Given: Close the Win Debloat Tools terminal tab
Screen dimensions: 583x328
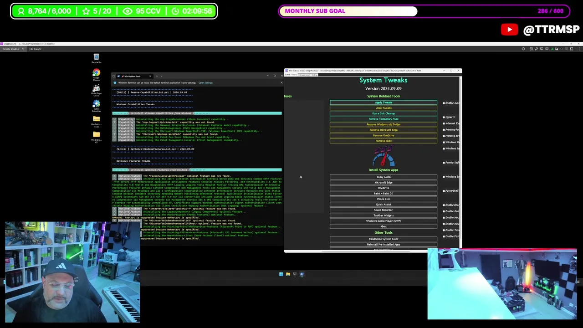Looking at the screenshot, I should [x=150, y=76].
